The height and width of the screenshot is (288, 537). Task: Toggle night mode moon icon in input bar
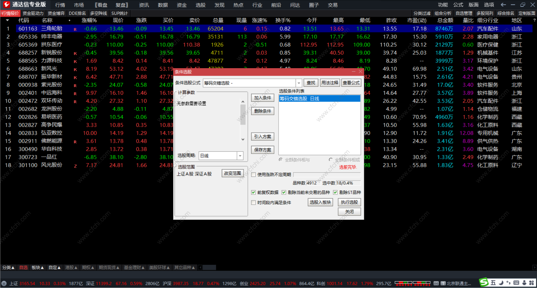click(x=501, y=283)
